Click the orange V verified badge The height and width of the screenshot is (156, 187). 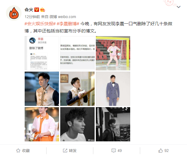pos(37,10)
